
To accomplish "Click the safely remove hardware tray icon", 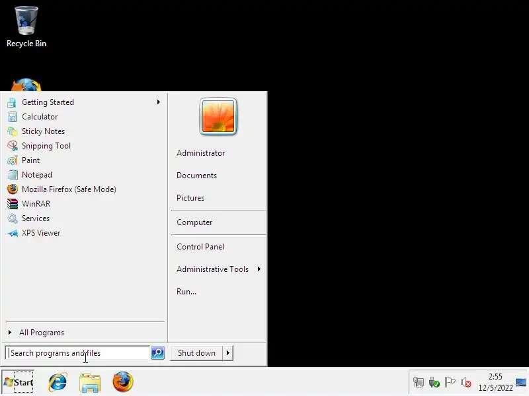I will pos(434,382).
